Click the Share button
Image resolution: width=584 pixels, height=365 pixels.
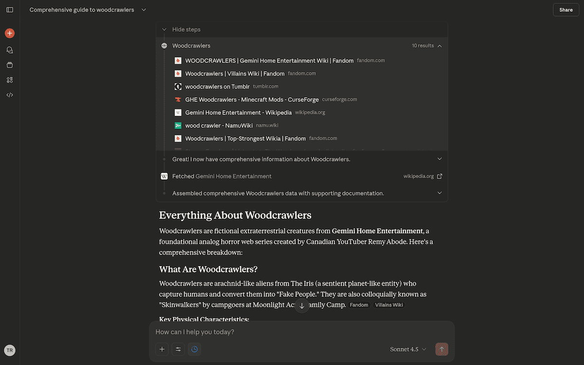566,10
